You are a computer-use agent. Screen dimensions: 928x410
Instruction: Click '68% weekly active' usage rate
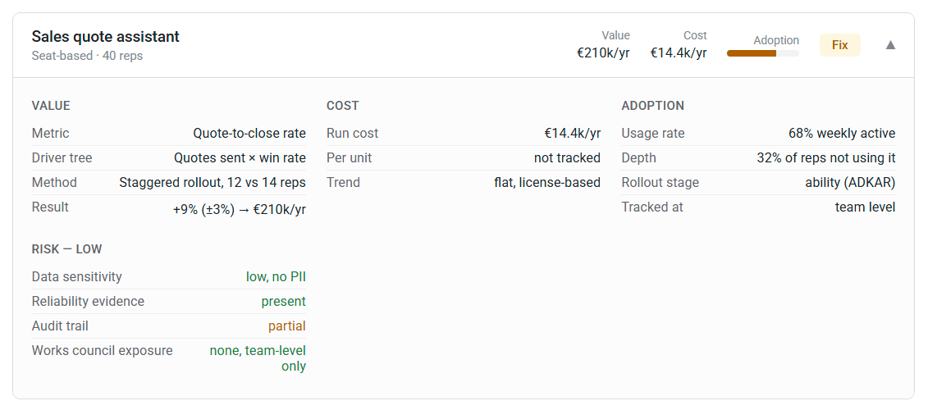[x=842, y=133]
